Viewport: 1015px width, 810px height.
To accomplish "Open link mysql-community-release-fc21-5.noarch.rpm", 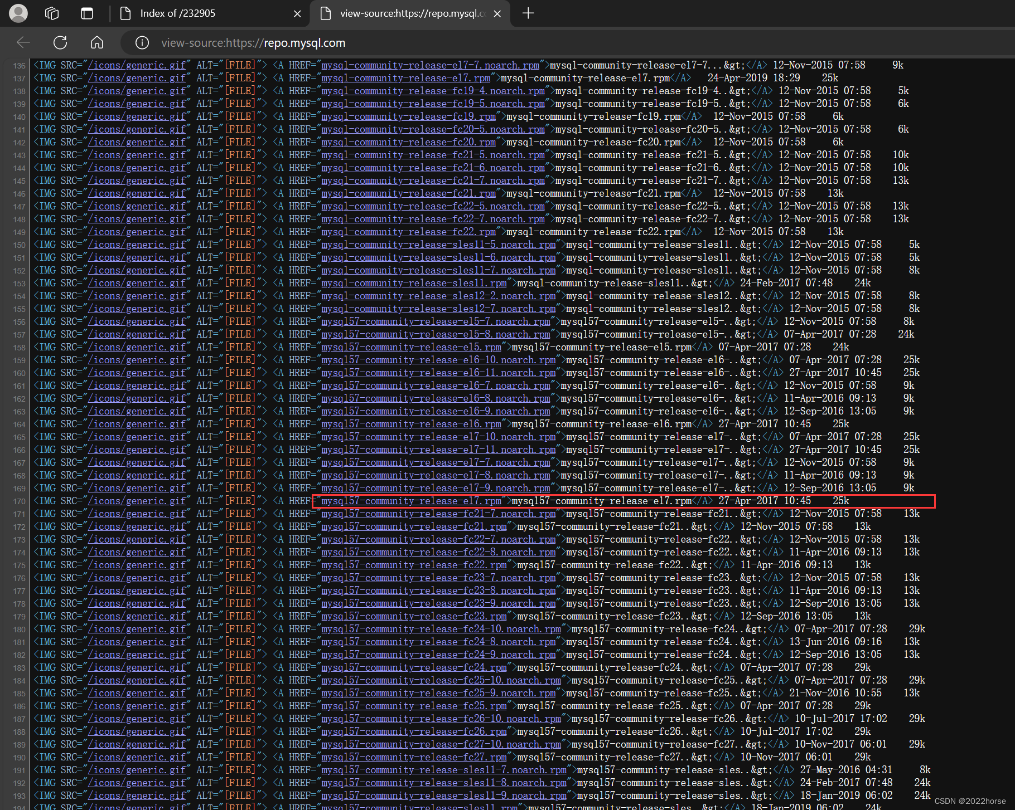I will tap(433, 155).
